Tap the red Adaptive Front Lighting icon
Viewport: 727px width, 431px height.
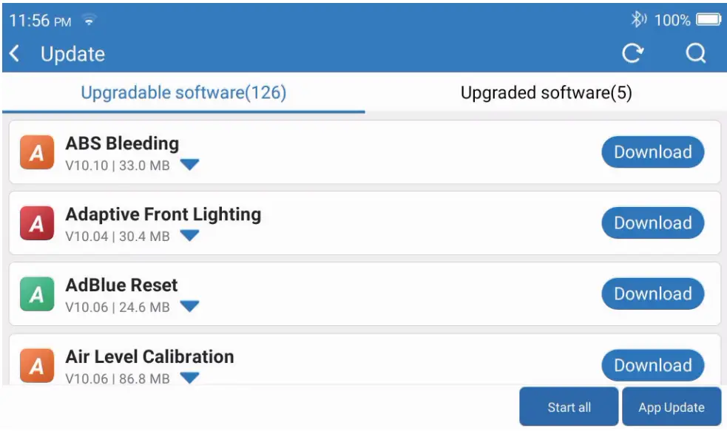tap(37, 223)
